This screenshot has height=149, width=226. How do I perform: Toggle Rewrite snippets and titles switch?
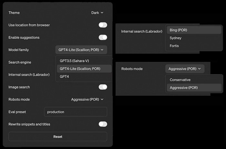point(103,124)
